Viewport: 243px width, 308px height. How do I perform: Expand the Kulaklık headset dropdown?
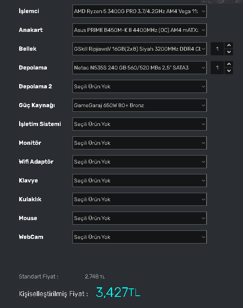139,199
